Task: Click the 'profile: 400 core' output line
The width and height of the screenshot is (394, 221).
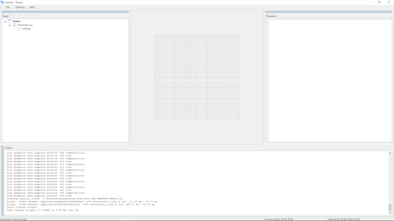Action: pyautogui.click(x=39, y=162)
